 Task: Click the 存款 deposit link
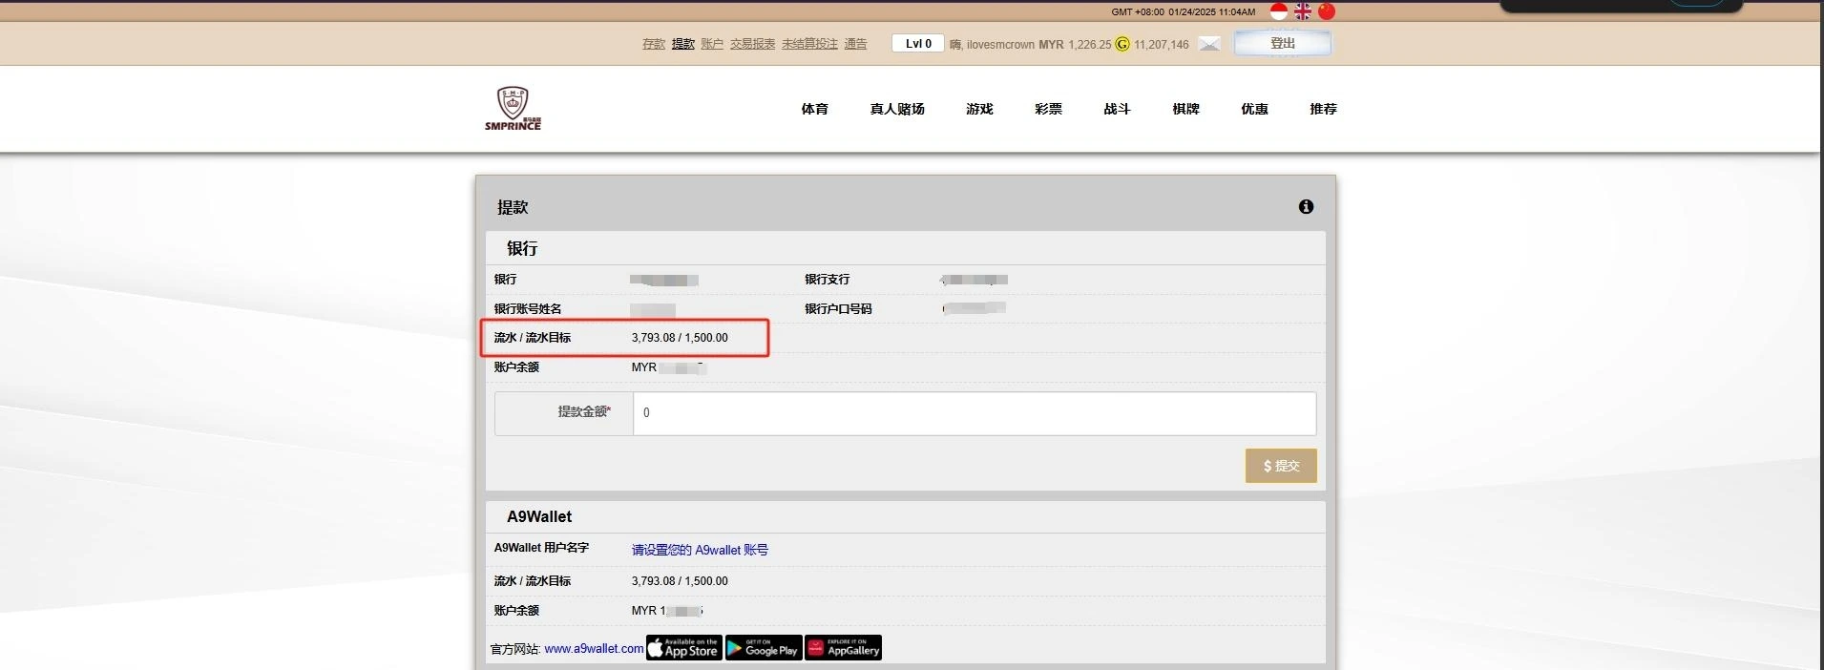point(653,44)
